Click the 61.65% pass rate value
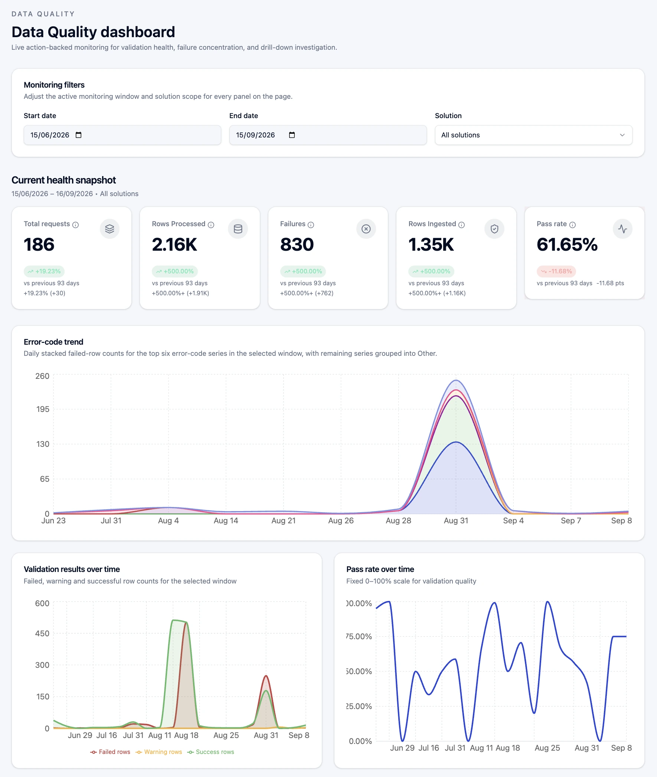Screen dimensions: 657x777 click(567, 245)
